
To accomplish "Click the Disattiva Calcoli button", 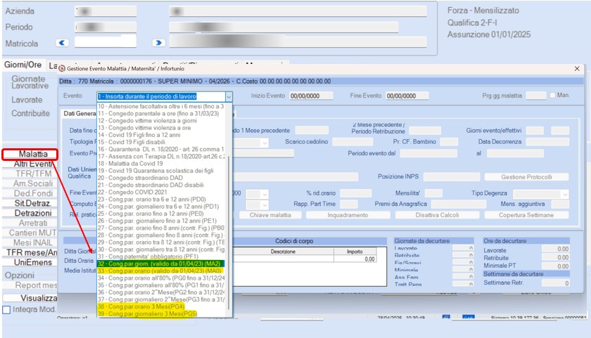I will coord(437,215).
